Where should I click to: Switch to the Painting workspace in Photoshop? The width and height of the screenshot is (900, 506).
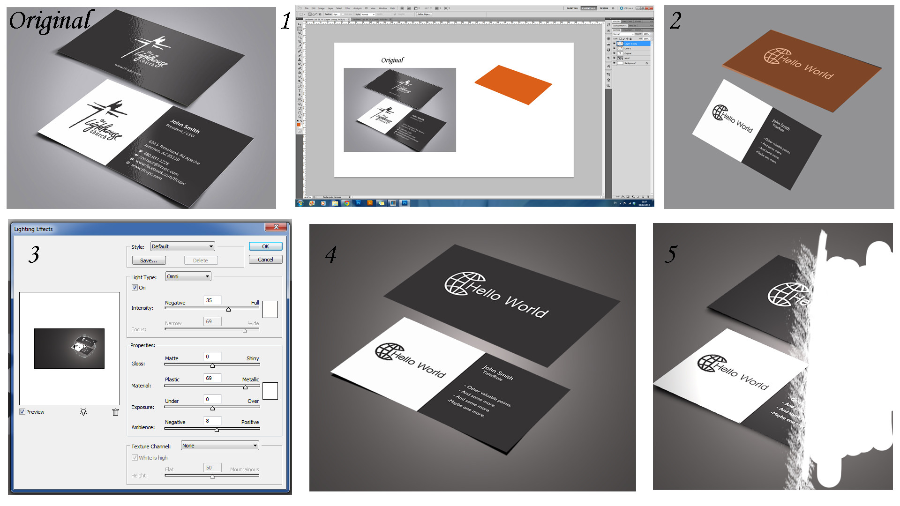(x=572, y=8)
